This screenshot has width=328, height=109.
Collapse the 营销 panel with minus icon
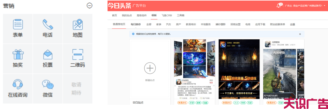89,6
